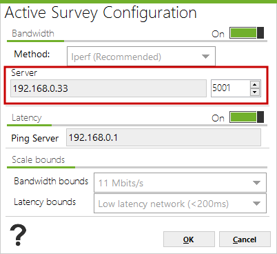Viewport: 277px width, 254px height.
Task: Open the Latency bounds dropdown
Action: pyautogui.click(x=180, y=204)
